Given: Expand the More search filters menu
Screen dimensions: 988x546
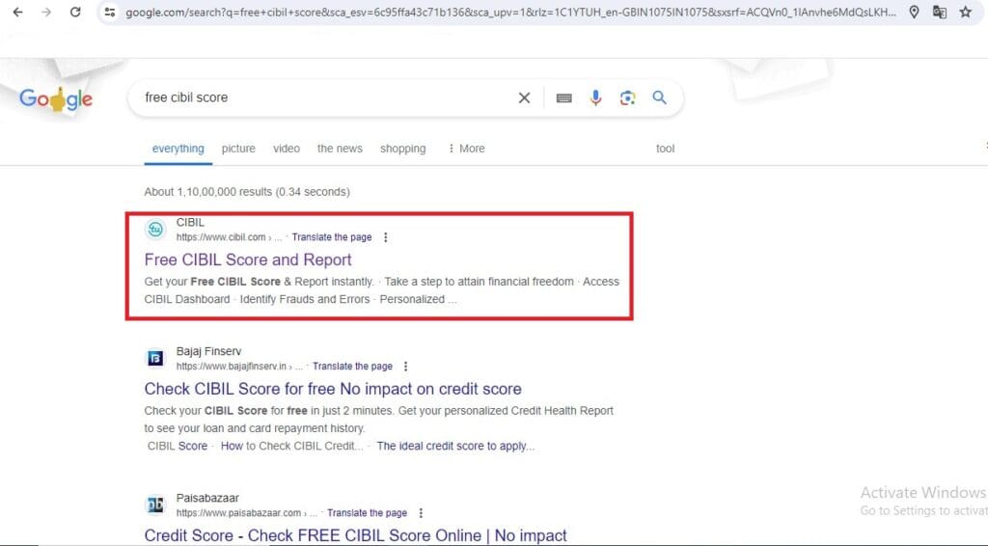Looking at the screenshot, I should click(466, 149).
